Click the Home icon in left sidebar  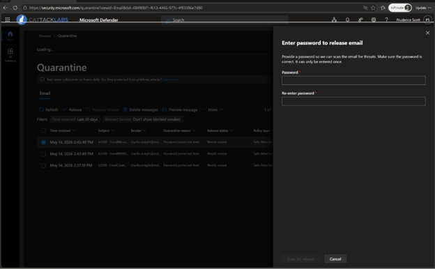point(10,34)
